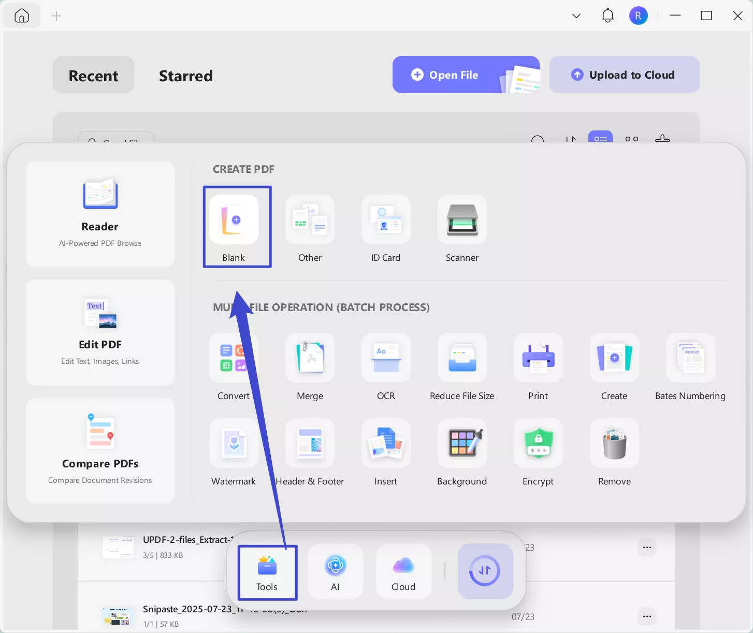Open the Scanner tool
Image resolution: width=753 pixels, height=633 pixels.
click(461, 228)
